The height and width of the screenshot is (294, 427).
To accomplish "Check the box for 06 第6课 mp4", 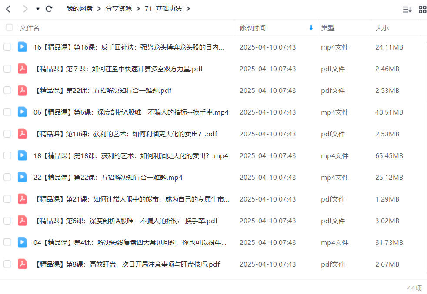I will (x=7, y=112).
